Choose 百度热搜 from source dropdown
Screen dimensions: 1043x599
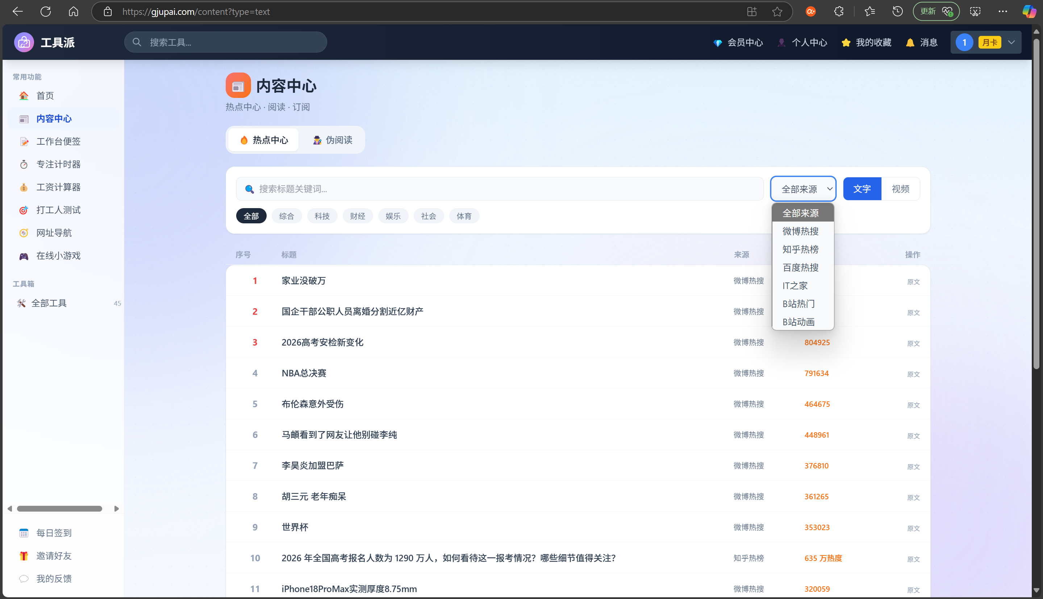pyautogui.click(x=802, y=268)
